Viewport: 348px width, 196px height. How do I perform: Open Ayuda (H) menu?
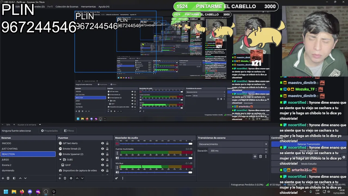[104, 7]
